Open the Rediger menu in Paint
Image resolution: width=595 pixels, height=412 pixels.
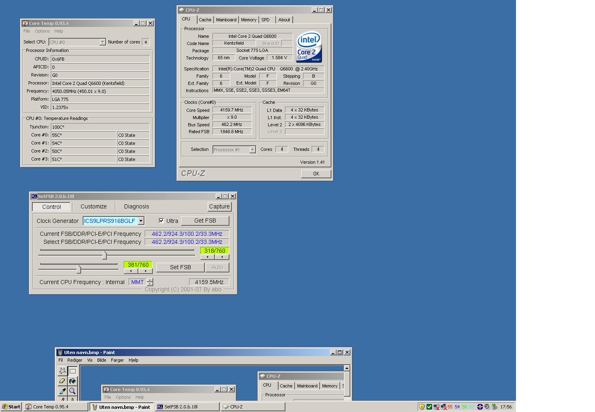point(75,360)
